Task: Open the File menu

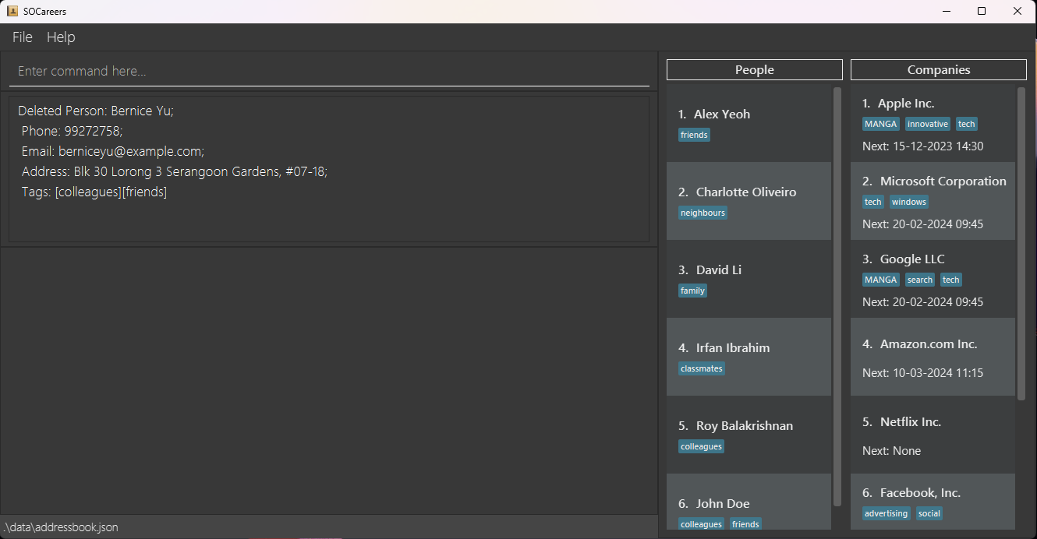Action: coord(23,37)
